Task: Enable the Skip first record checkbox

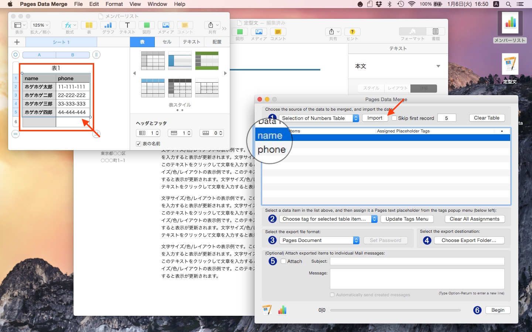Action: pyautogui.click(x=394, y=118)
